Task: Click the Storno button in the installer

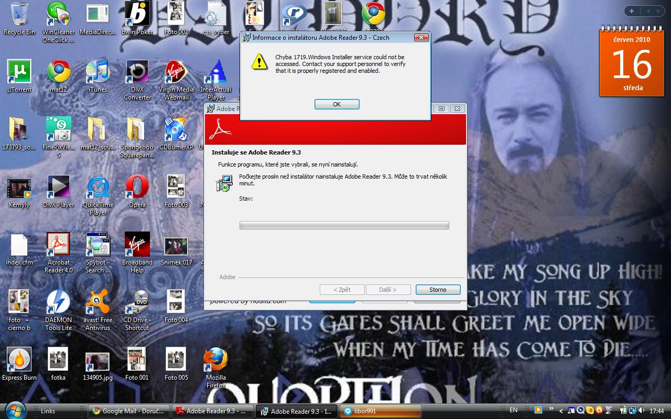Action: pyautogui.click(x=438, y=290)
